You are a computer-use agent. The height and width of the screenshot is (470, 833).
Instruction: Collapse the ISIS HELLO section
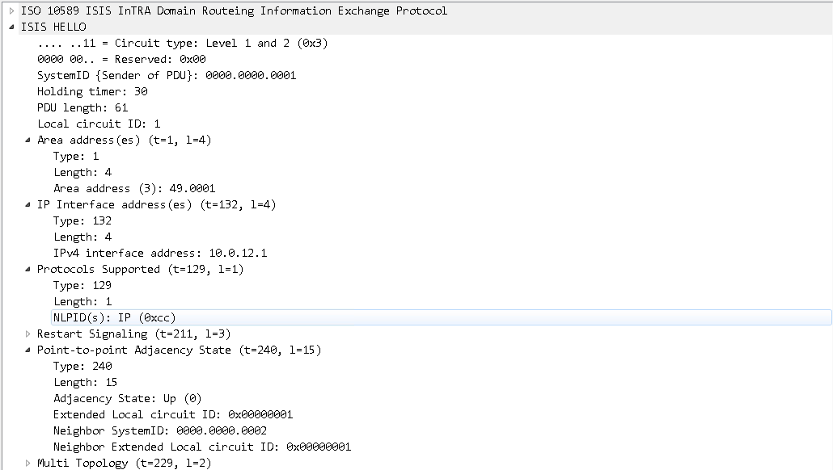pyautogui.click(x=11, y=27)
